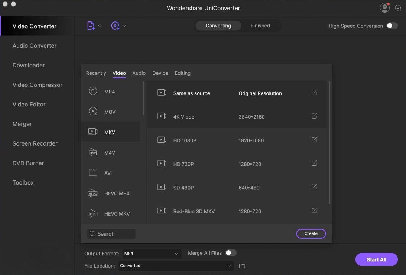Open Video Editor in sidebar
This screenshot has width=406, height=275.
[29, 105]
